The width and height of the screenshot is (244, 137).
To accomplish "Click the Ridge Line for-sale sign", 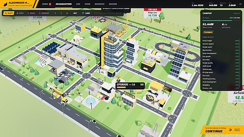I will coord(153,13).
